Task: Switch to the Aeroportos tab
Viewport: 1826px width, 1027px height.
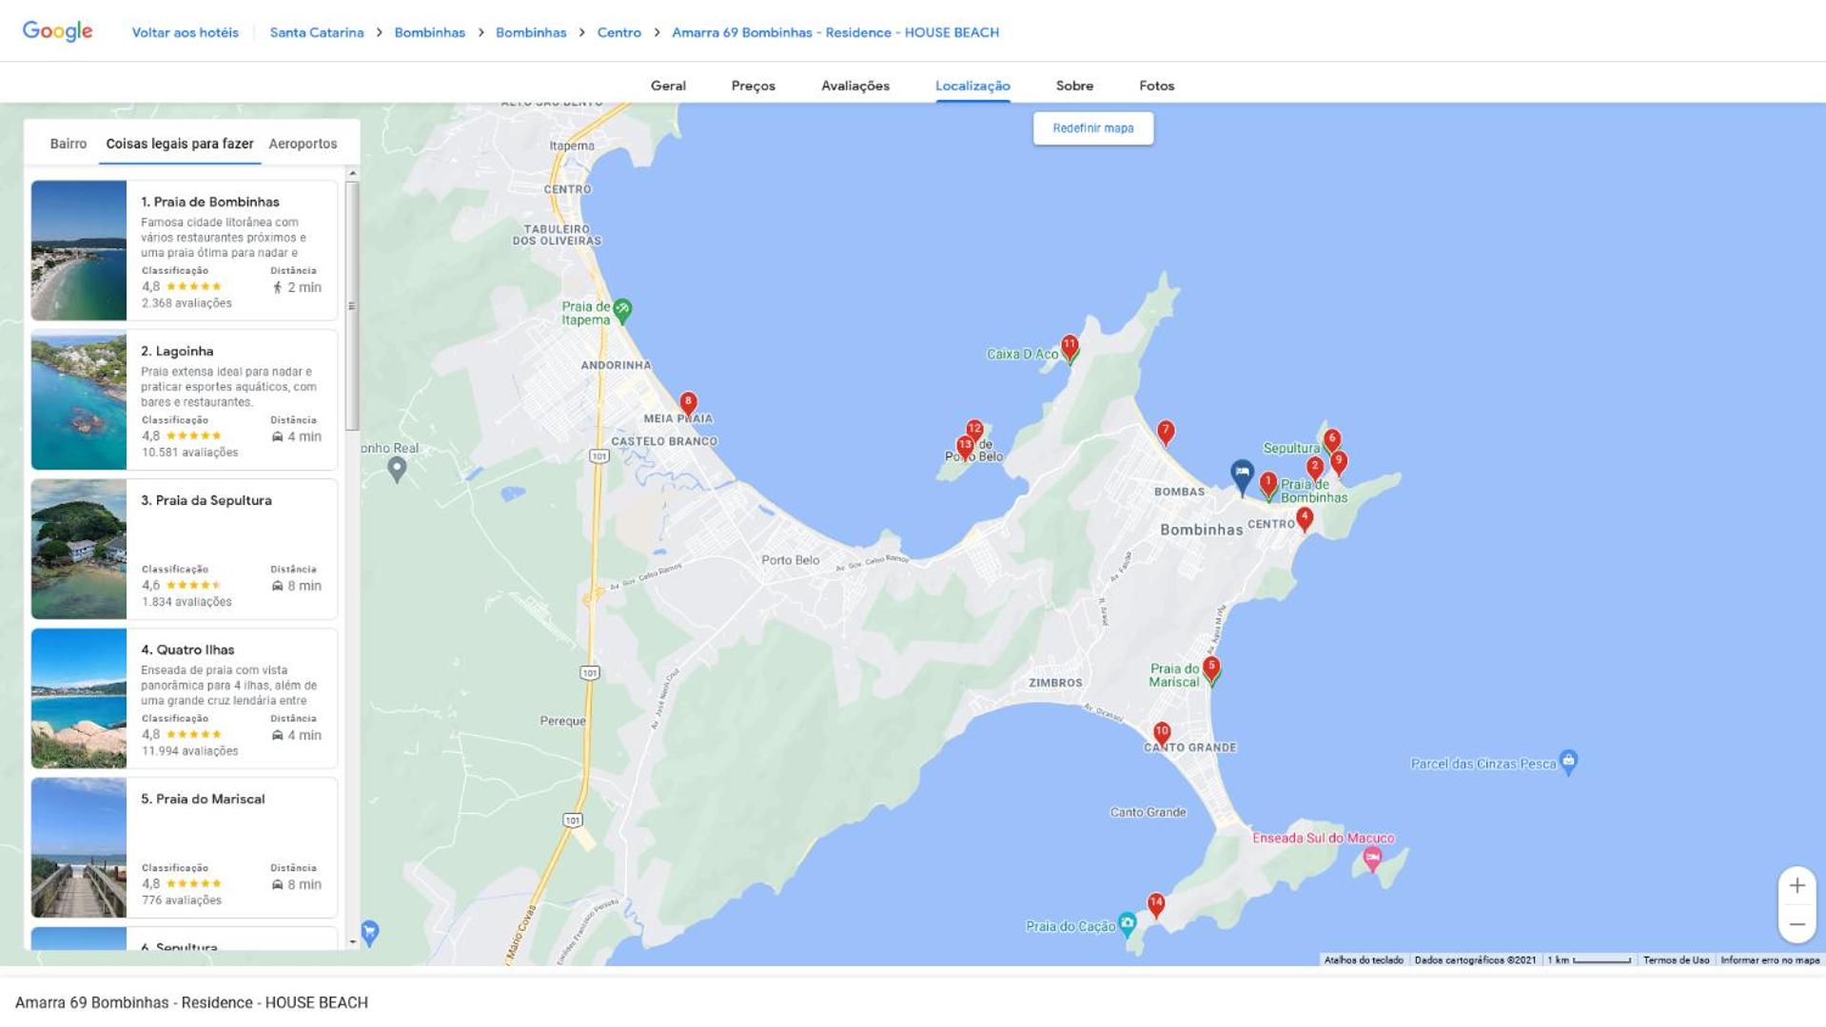Action: pos(303,144)
